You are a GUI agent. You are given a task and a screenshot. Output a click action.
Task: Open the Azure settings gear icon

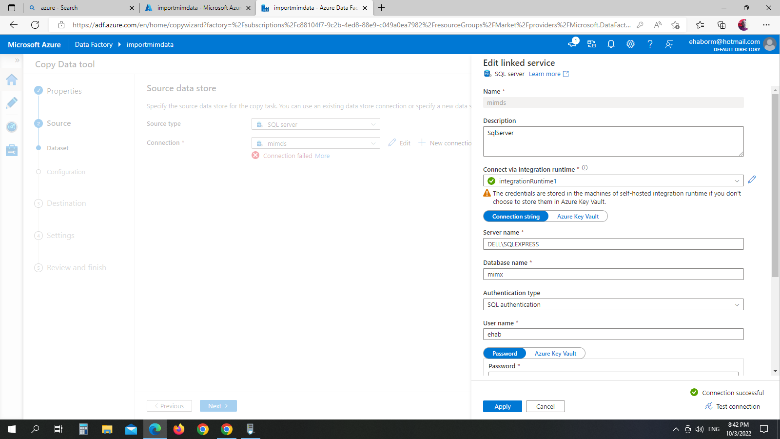pos(630,44)
